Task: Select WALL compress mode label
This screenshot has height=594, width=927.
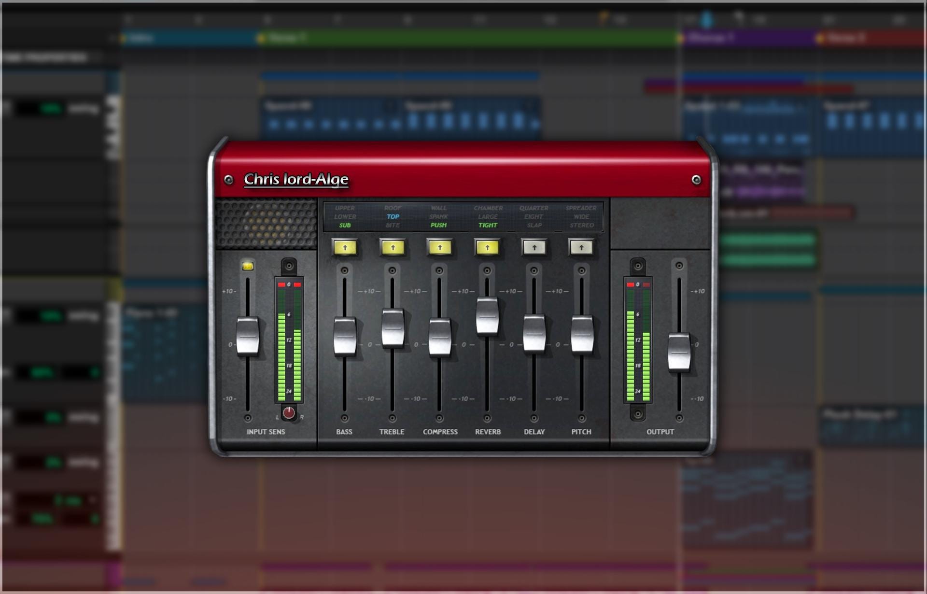Action: point(439,208)
